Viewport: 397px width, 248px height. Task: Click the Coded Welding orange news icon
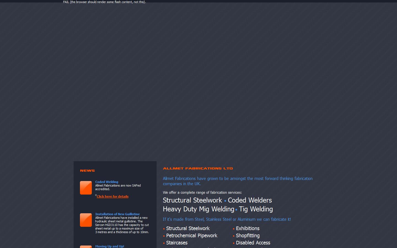tap(86, 188)
